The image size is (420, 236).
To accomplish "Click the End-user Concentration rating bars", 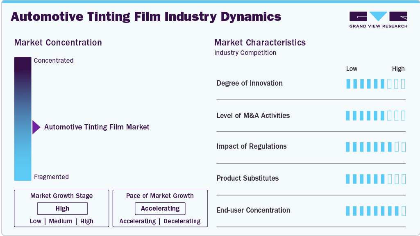I will [375, 211].
